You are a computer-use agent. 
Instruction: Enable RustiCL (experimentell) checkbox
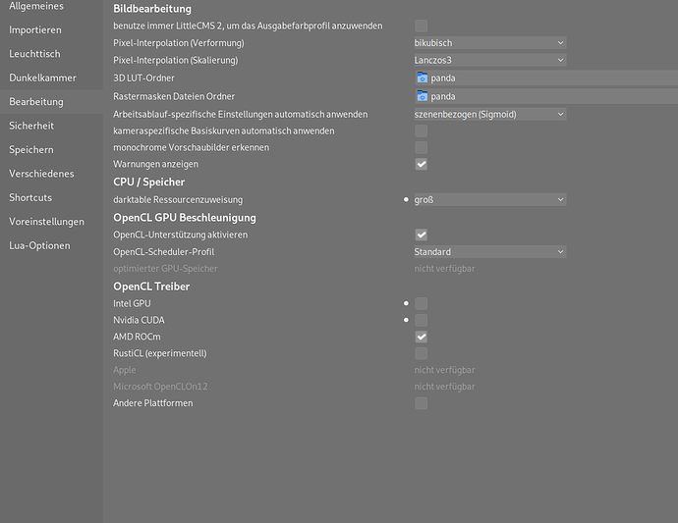click(x=422, y=353)
